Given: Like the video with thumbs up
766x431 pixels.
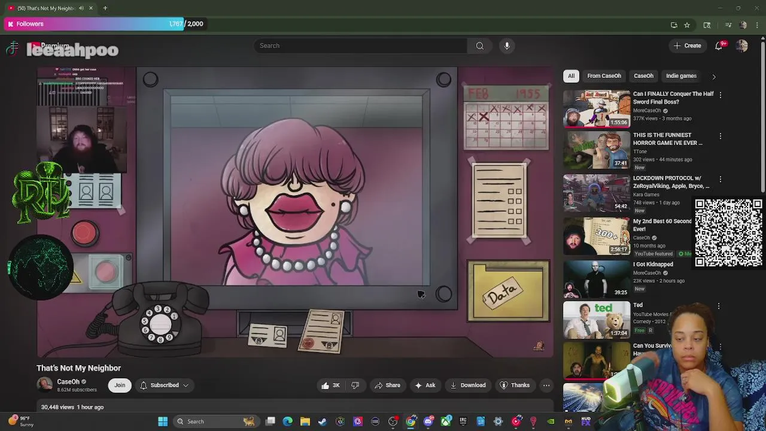Looking at the screenshot, I should coord(330,386).
